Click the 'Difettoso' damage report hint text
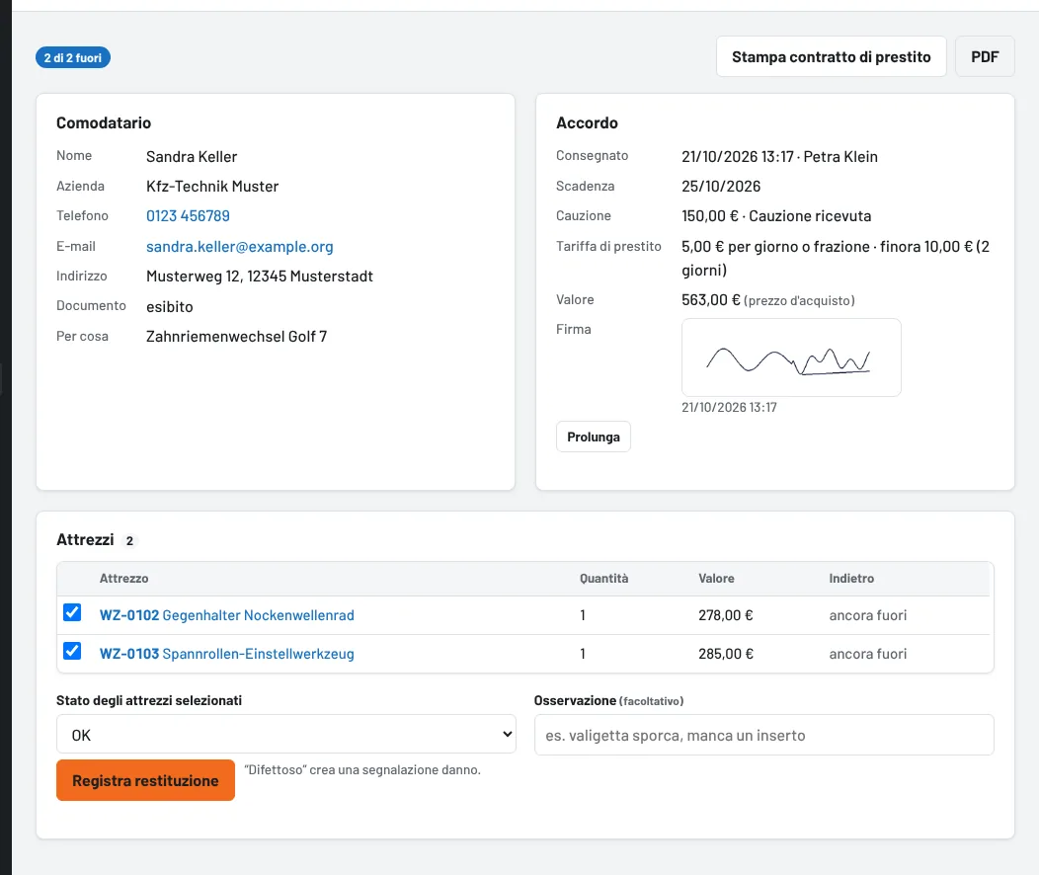Viewport: 1039px width, 875px height. click(x=362, y=769)
